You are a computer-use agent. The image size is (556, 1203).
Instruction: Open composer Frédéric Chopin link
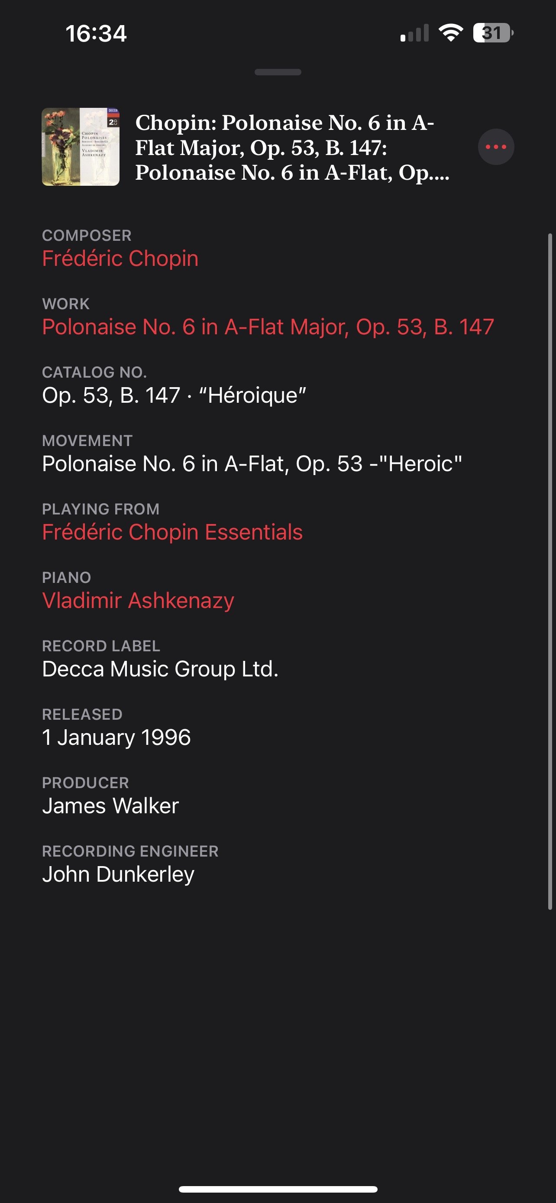coord(120,258)
